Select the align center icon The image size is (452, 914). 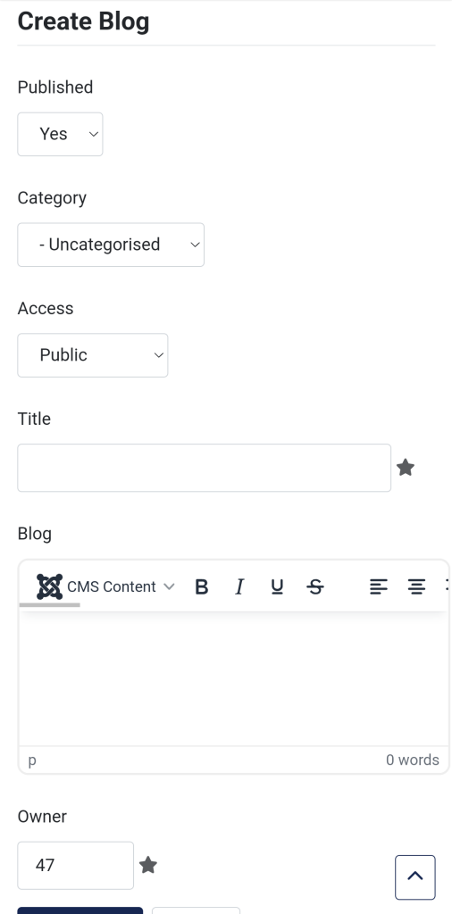pyautogui.click(x=416, y=586)
